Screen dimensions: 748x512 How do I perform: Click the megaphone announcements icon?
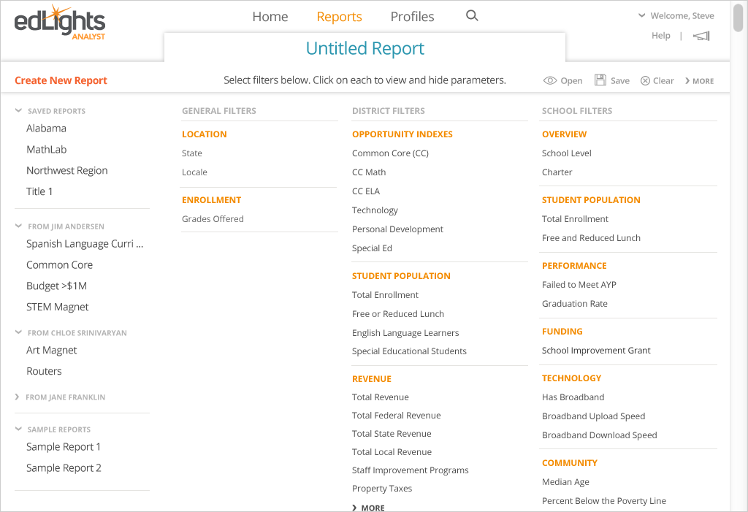701,36
